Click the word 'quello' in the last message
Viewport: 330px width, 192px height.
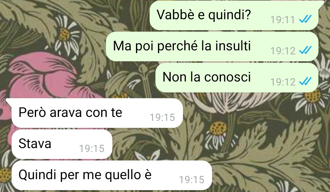(x=123, y=175)
